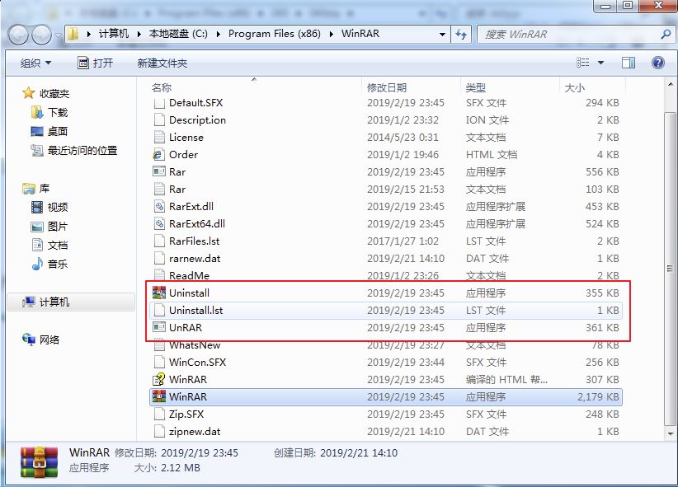This screenshot has width=678, height=487.
Task: Select Default.SFX file
Action: [386, 103]
